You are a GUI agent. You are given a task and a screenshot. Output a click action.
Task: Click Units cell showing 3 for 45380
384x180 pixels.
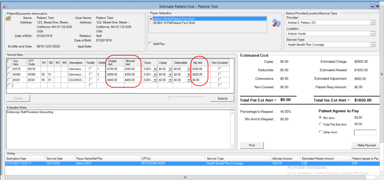(101, 74)
